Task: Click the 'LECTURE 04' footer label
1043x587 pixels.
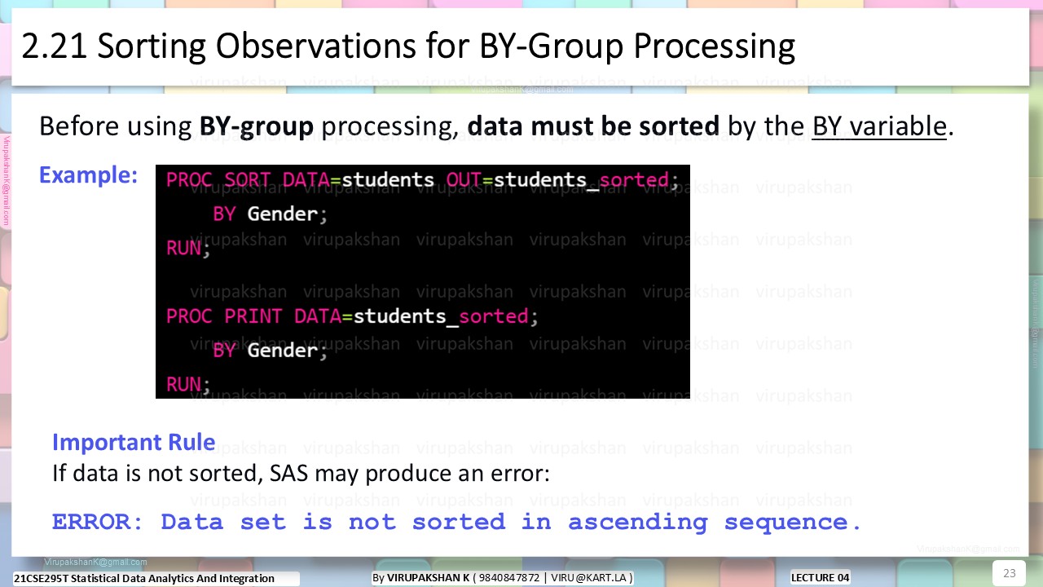Action: click(x=821, y=578)
